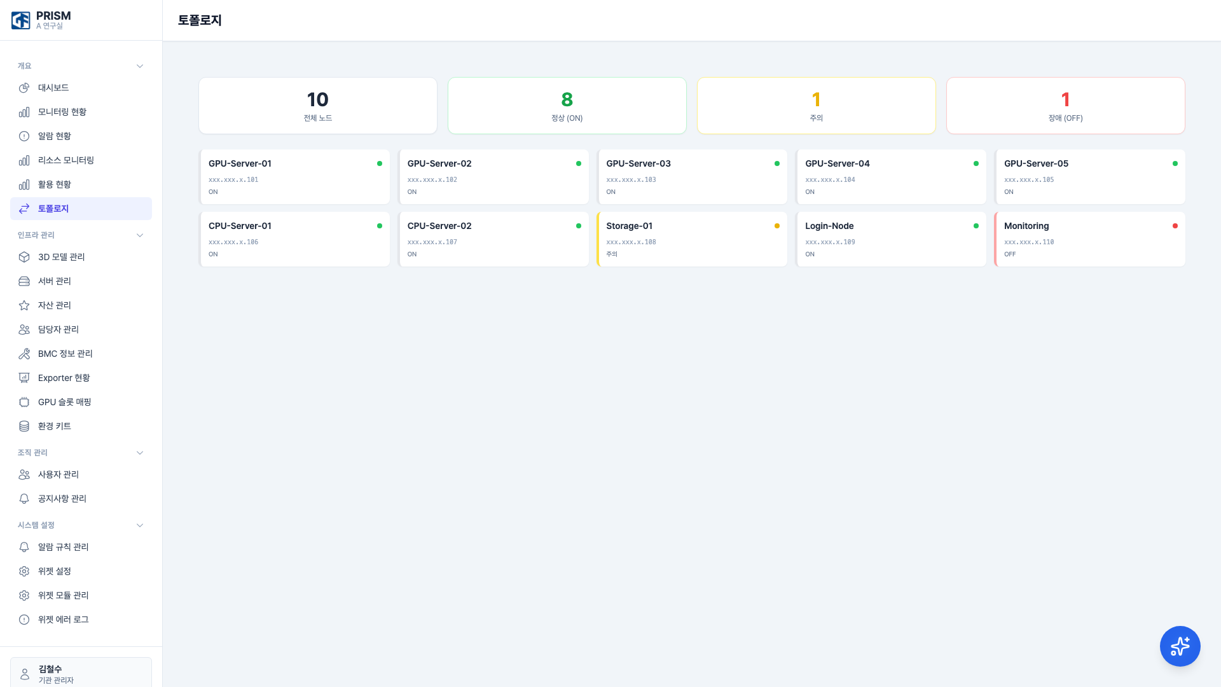Click the yellow status dot on Storage-01
This screenshot has width=1221, height=687.
click(777, 226)
